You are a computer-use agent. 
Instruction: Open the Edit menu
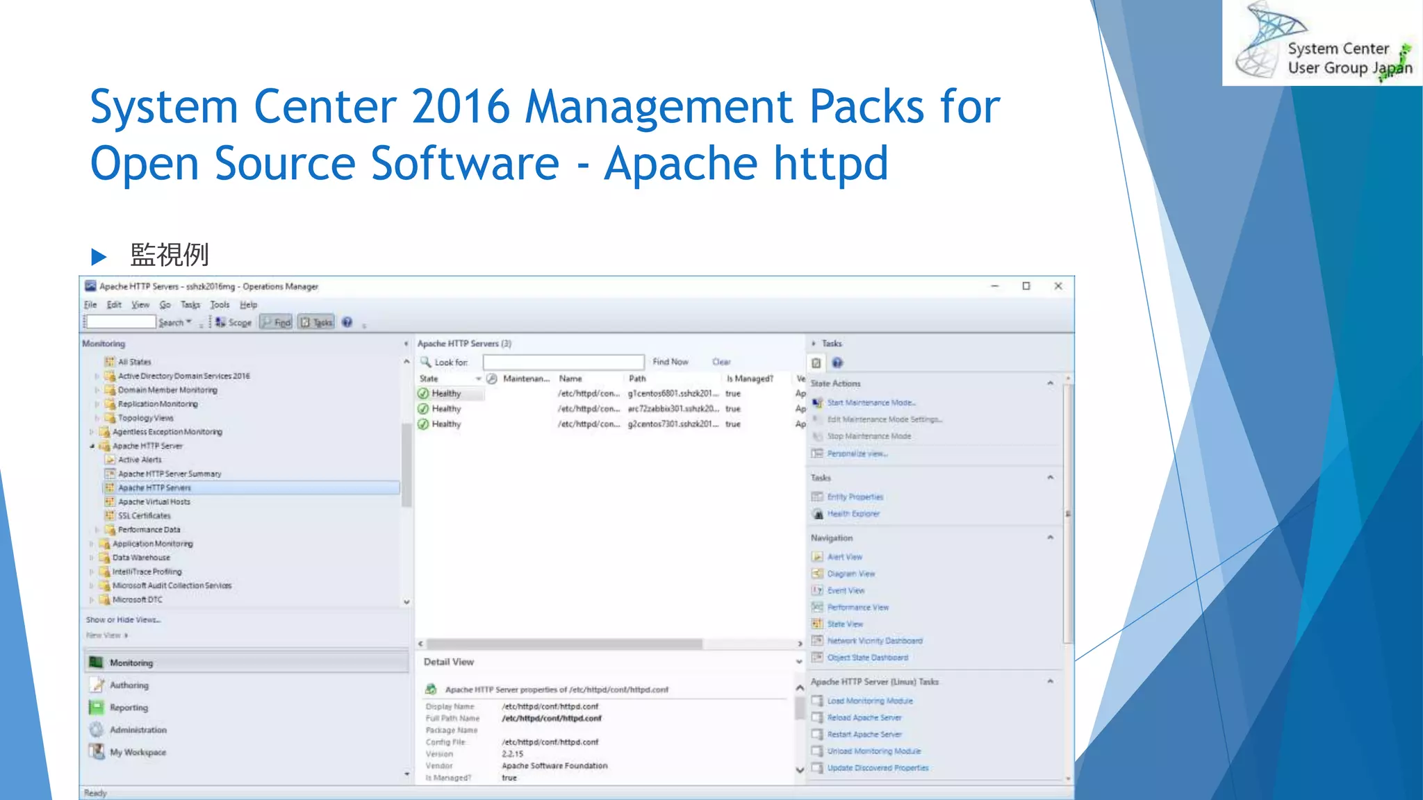click(114, 305)
